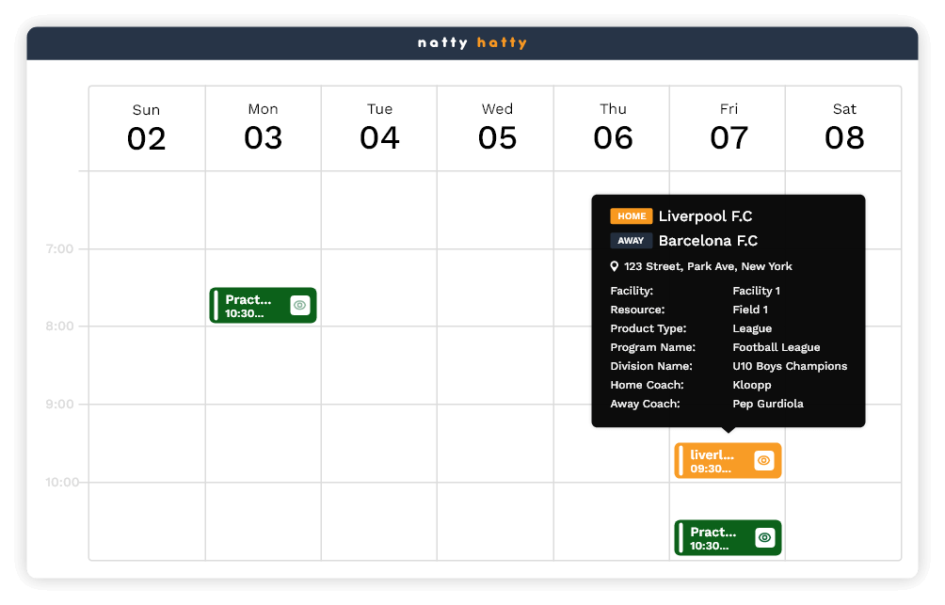Select Wed 05 day header
The height and width of the screenshot is (605, 945).
497,129
